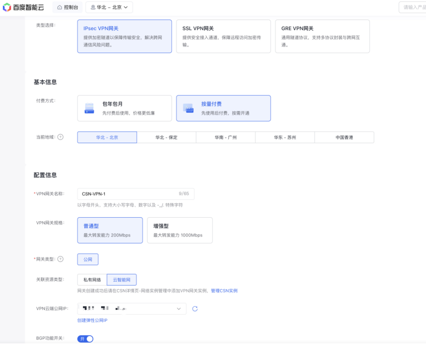This screenshot has width=426, height=344.
Task: Click help icon next to 网关类型
Action: click(60, 259)
